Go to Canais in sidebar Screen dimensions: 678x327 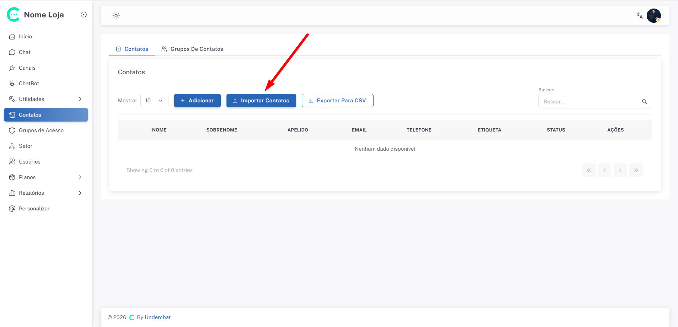pos(27,68)
